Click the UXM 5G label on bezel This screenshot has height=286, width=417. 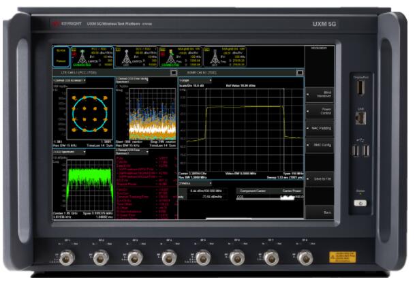pos(324,24)
